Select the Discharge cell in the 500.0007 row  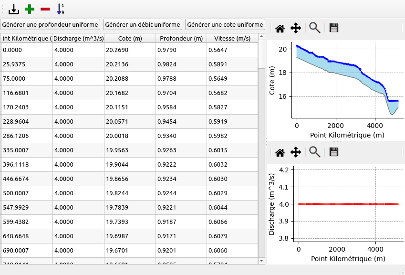click(x=78, y=193)
